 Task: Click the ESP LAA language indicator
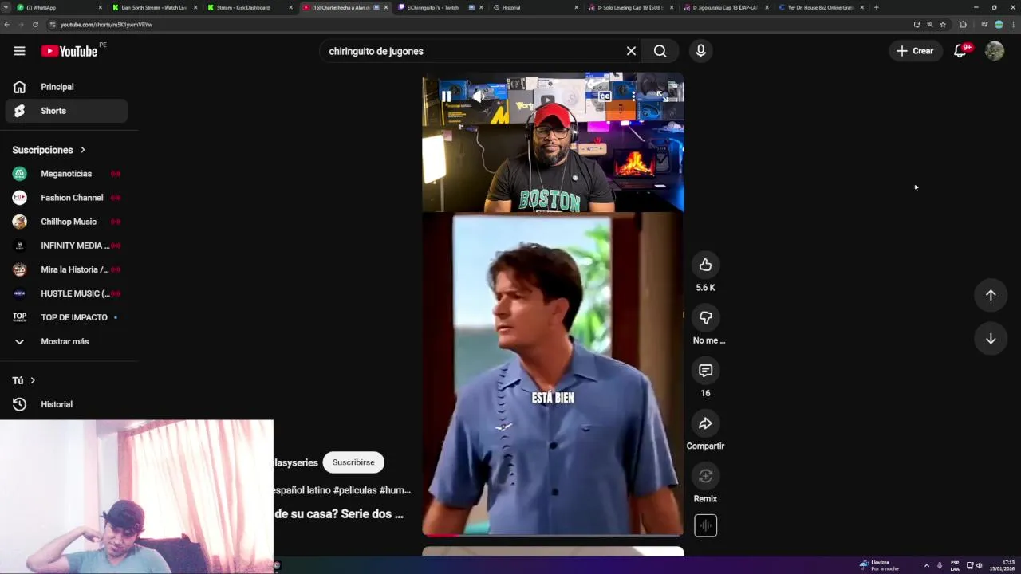coord(955,565)
